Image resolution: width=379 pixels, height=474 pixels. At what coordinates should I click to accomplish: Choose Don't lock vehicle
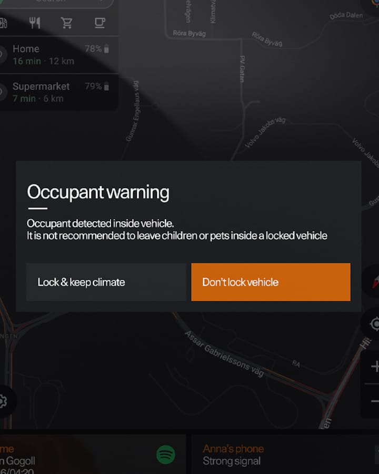pos(271,282)
